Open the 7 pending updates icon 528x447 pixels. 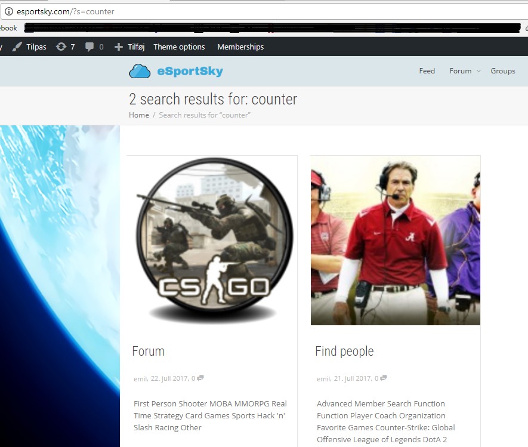(61, 47)
